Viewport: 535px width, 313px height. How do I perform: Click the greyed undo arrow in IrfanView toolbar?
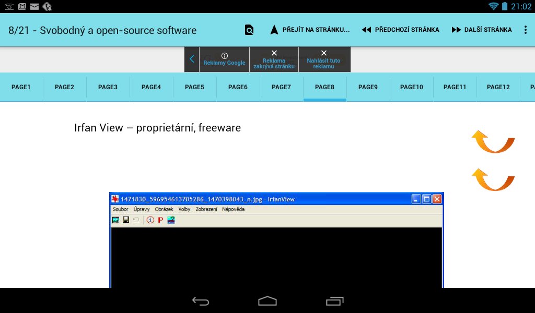click(x=136, y=220)
